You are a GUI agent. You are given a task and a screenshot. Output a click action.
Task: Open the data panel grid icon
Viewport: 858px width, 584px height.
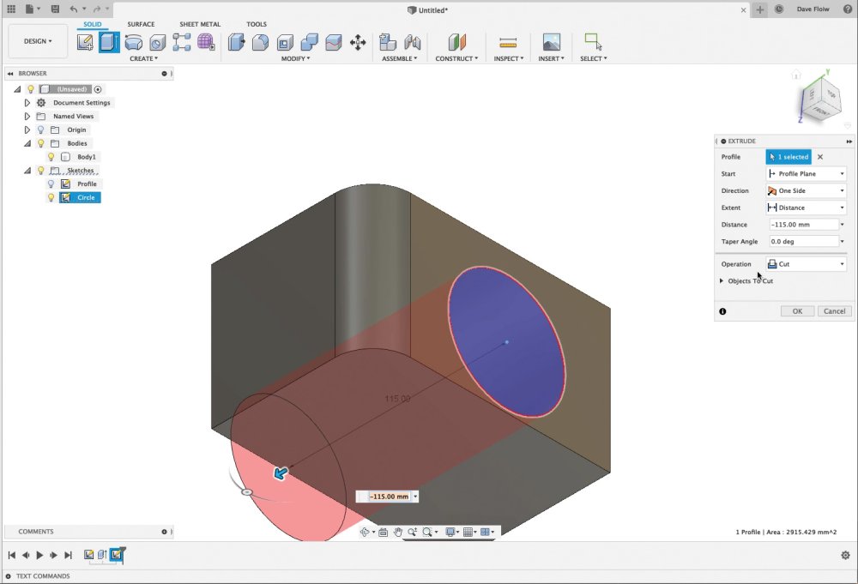tap(11, 9)
